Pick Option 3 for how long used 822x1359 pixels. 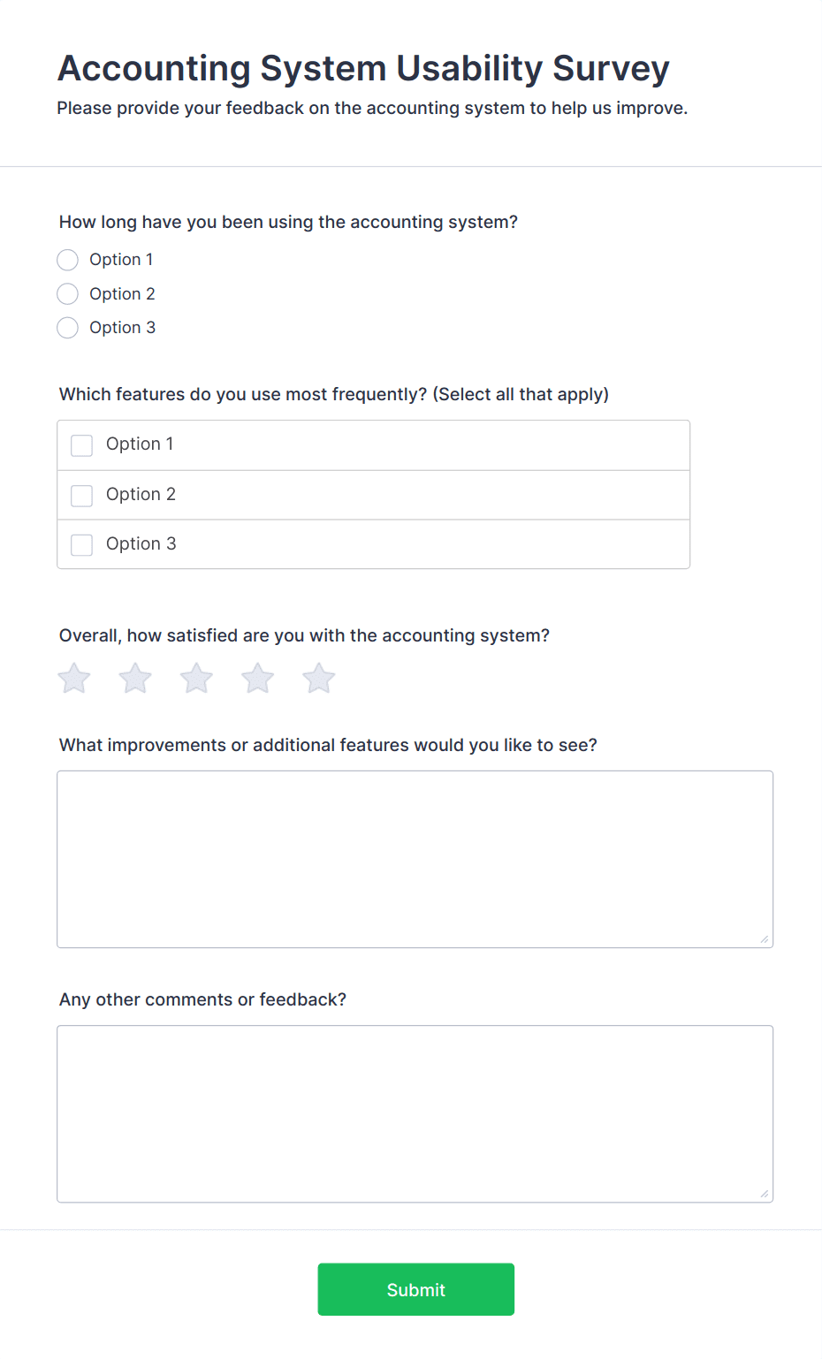pyautogui.click(x=67, y=327)
